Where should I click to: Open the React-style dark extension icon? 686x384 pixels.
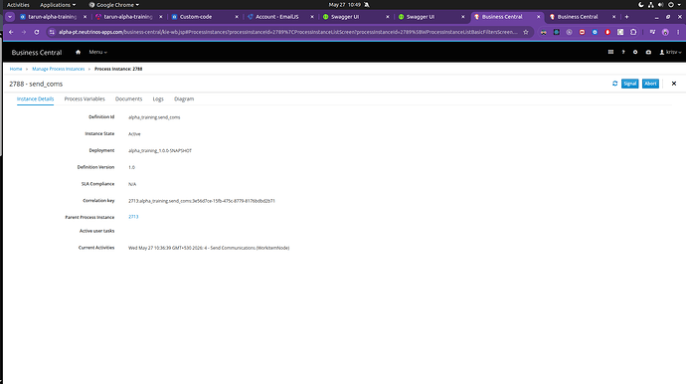[556, 32]
